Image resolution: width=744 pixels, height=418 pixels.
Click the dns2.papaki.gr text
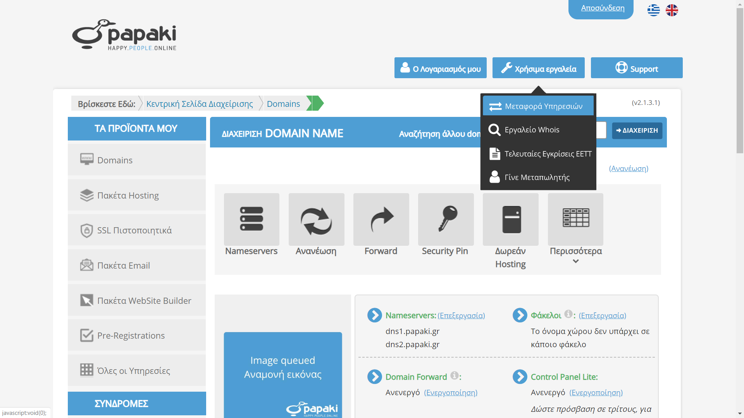pyautogui.click(x=412, y=344)
